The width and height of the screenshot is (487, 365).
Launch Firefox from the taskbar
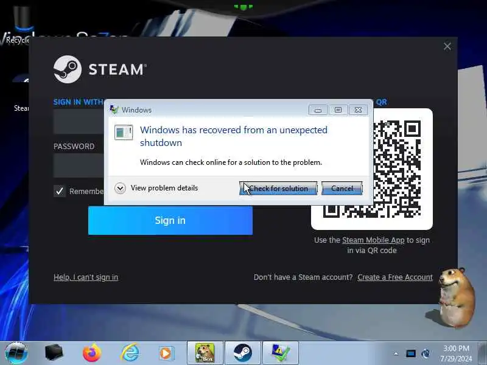click(92, 353)
